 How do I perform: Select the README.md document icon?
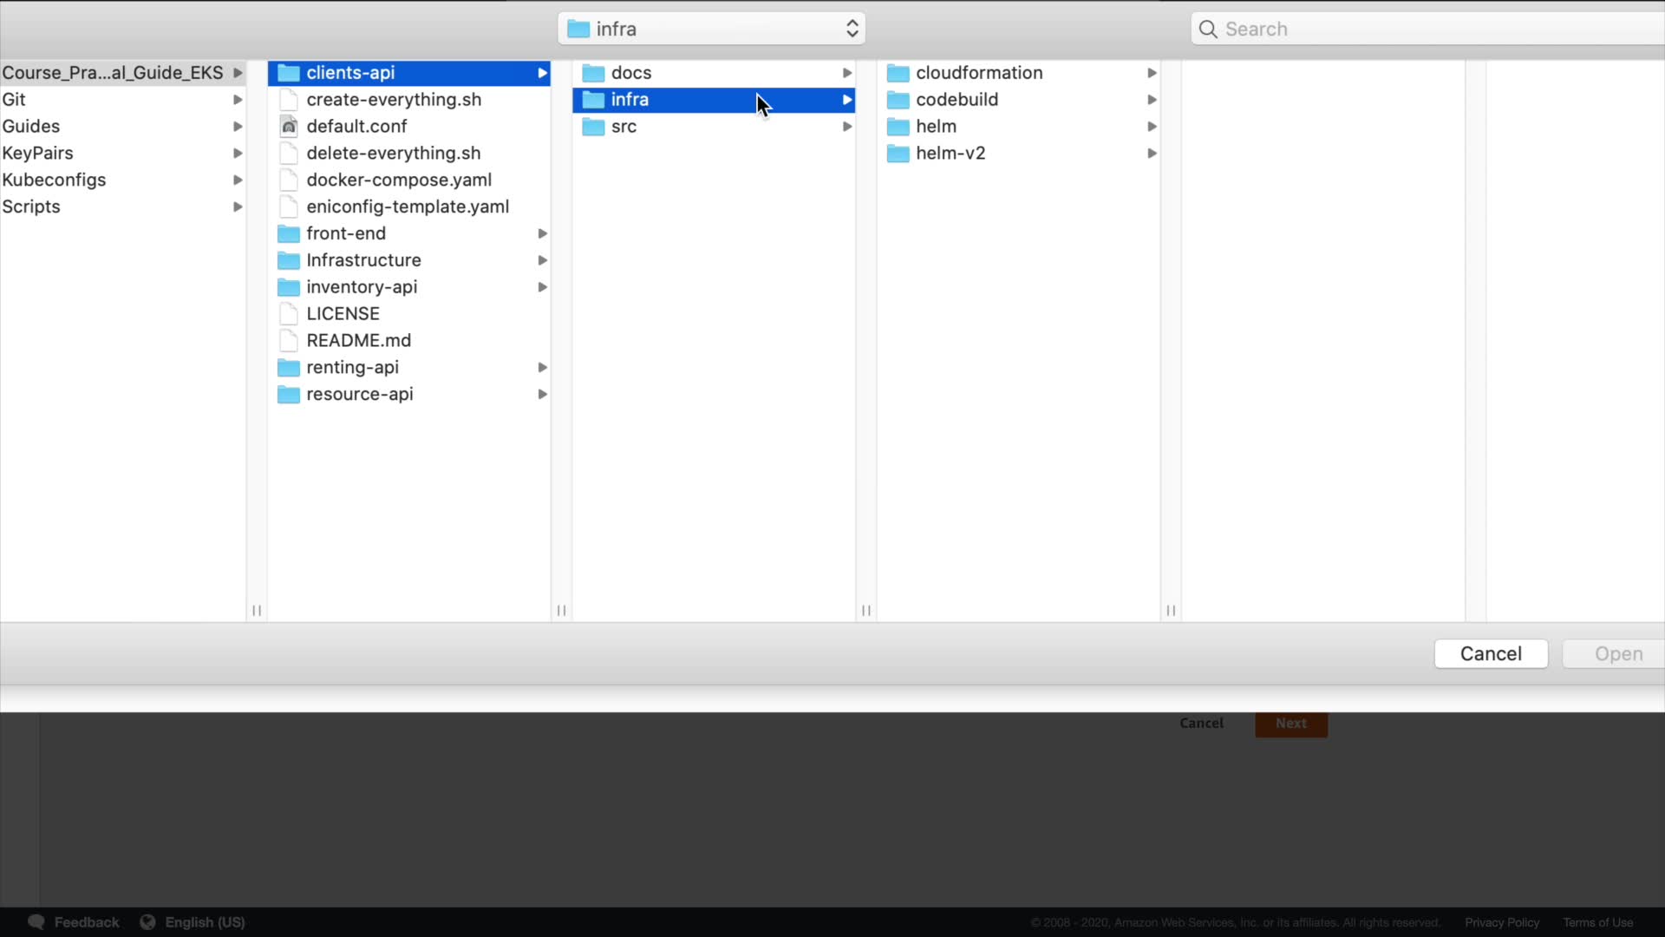[x=289, y=341]
